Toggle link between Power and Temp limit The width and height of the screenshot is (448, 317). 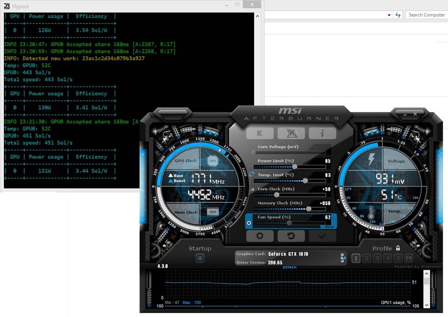coord(252,174)
